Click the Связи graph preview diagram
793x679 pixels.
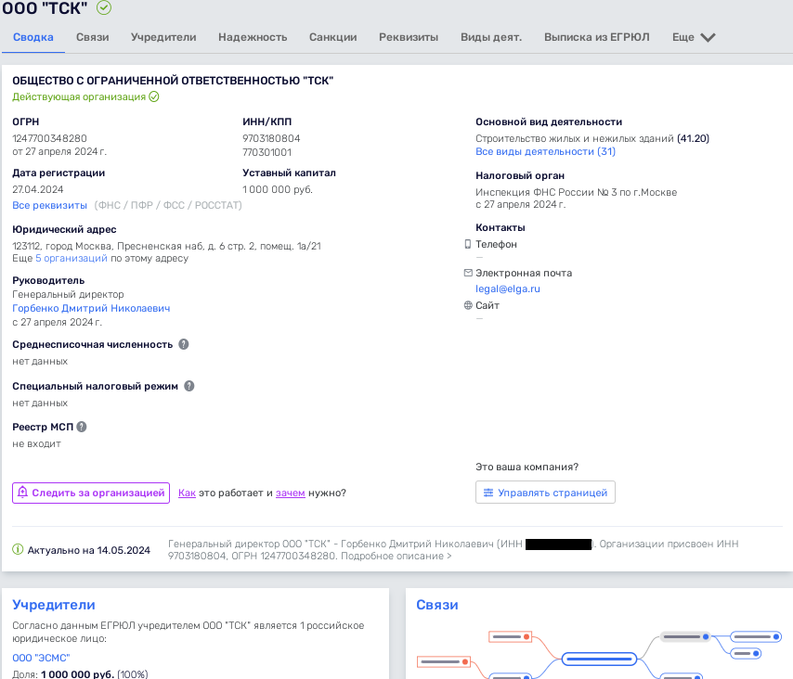(601, 649)
